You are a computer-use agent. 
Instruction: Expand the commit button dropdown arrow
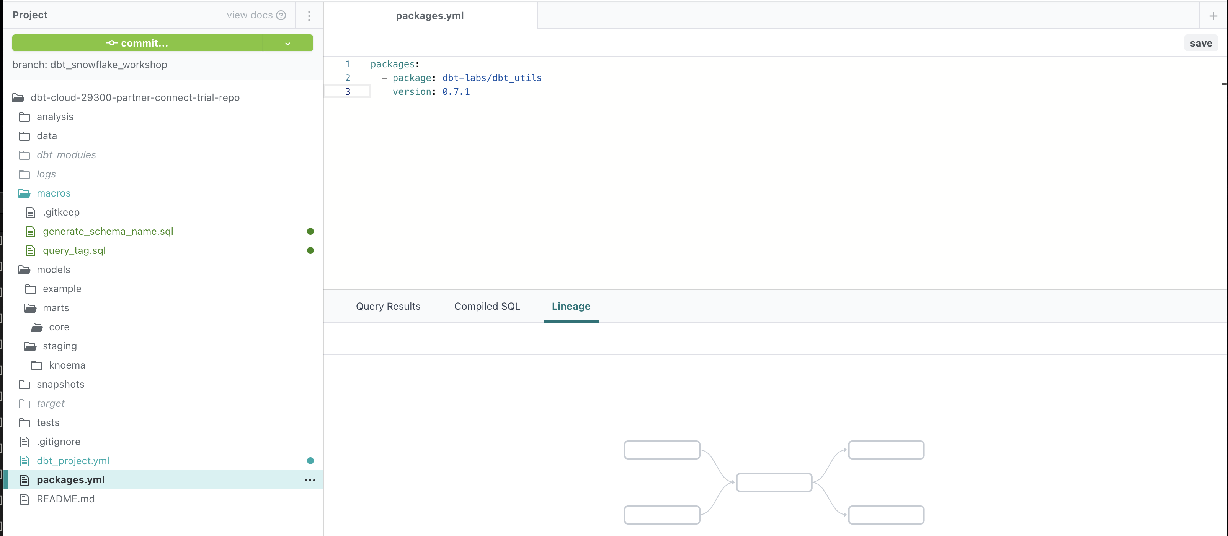coord(287,43)
